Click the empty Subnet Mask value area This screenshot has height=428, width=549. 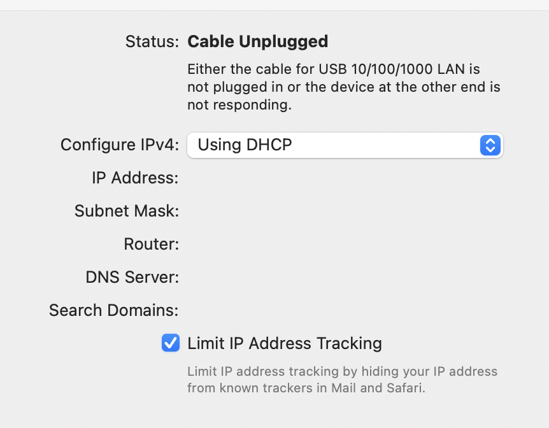(344, 211)
